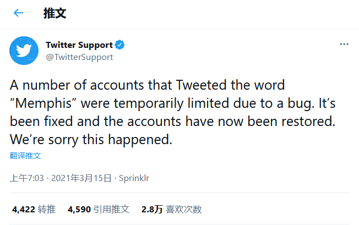Open the tweet's more options ellipsis

pyautogui.click(x=344, y=44)
